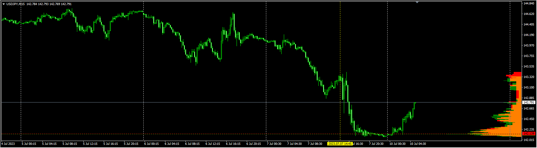Click time label 7 Jul 00:30

pyautogui.click(x=274, y=144)
